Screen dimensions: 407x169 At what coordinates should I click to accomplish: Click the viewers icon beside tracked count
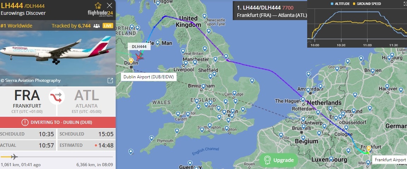pos(97,26)
